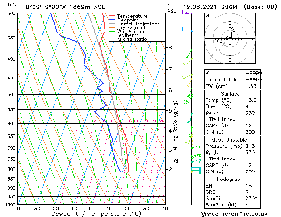Image resolution: width=281 pixels, height=217 pixels.
Task: Click the blue wind barb near 340 hPa
Action: pyautogui.click(x=187, y=29)
